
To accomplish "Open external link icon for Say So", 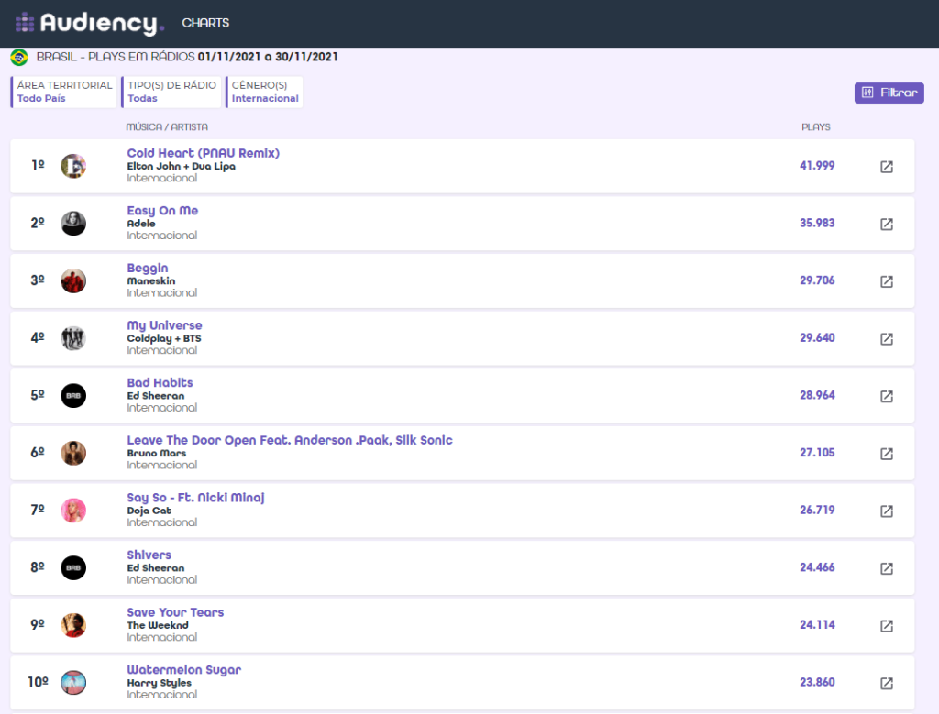I will pos(887,511).
